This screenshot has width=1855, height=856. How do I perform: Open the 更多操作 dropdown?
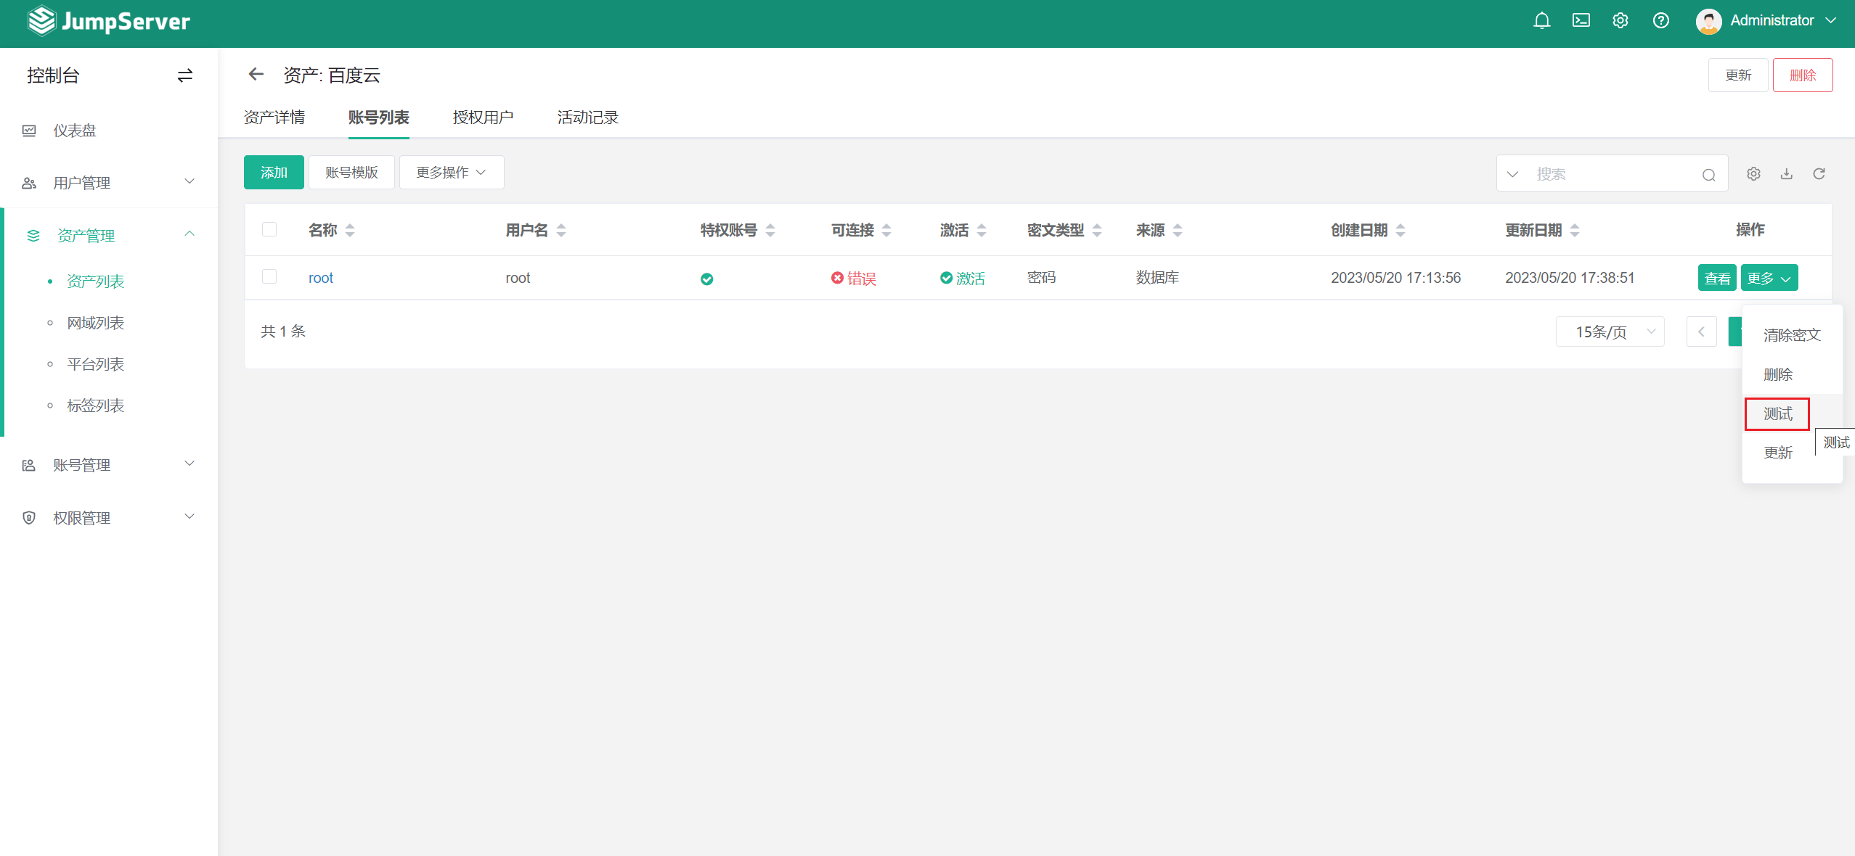coord(451,172)
